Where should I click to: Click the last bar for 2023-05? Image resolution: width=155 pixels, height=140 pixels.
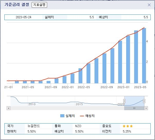click(x=144, y=56)
